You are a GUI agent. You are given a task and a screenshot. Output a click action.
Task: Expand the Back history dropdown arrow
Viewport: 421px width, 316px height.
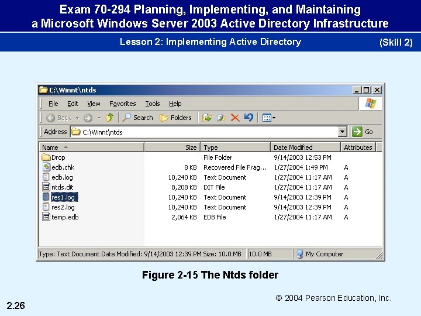77,118
